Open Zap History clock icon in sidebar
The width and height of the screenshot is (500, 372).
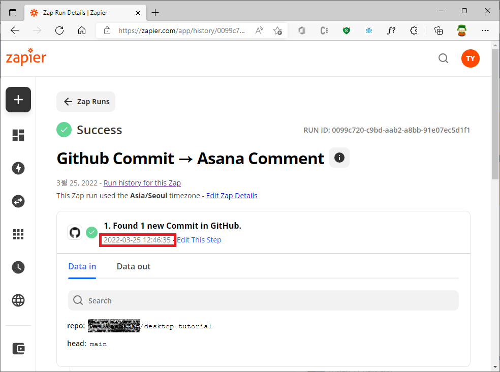point(18,267)
